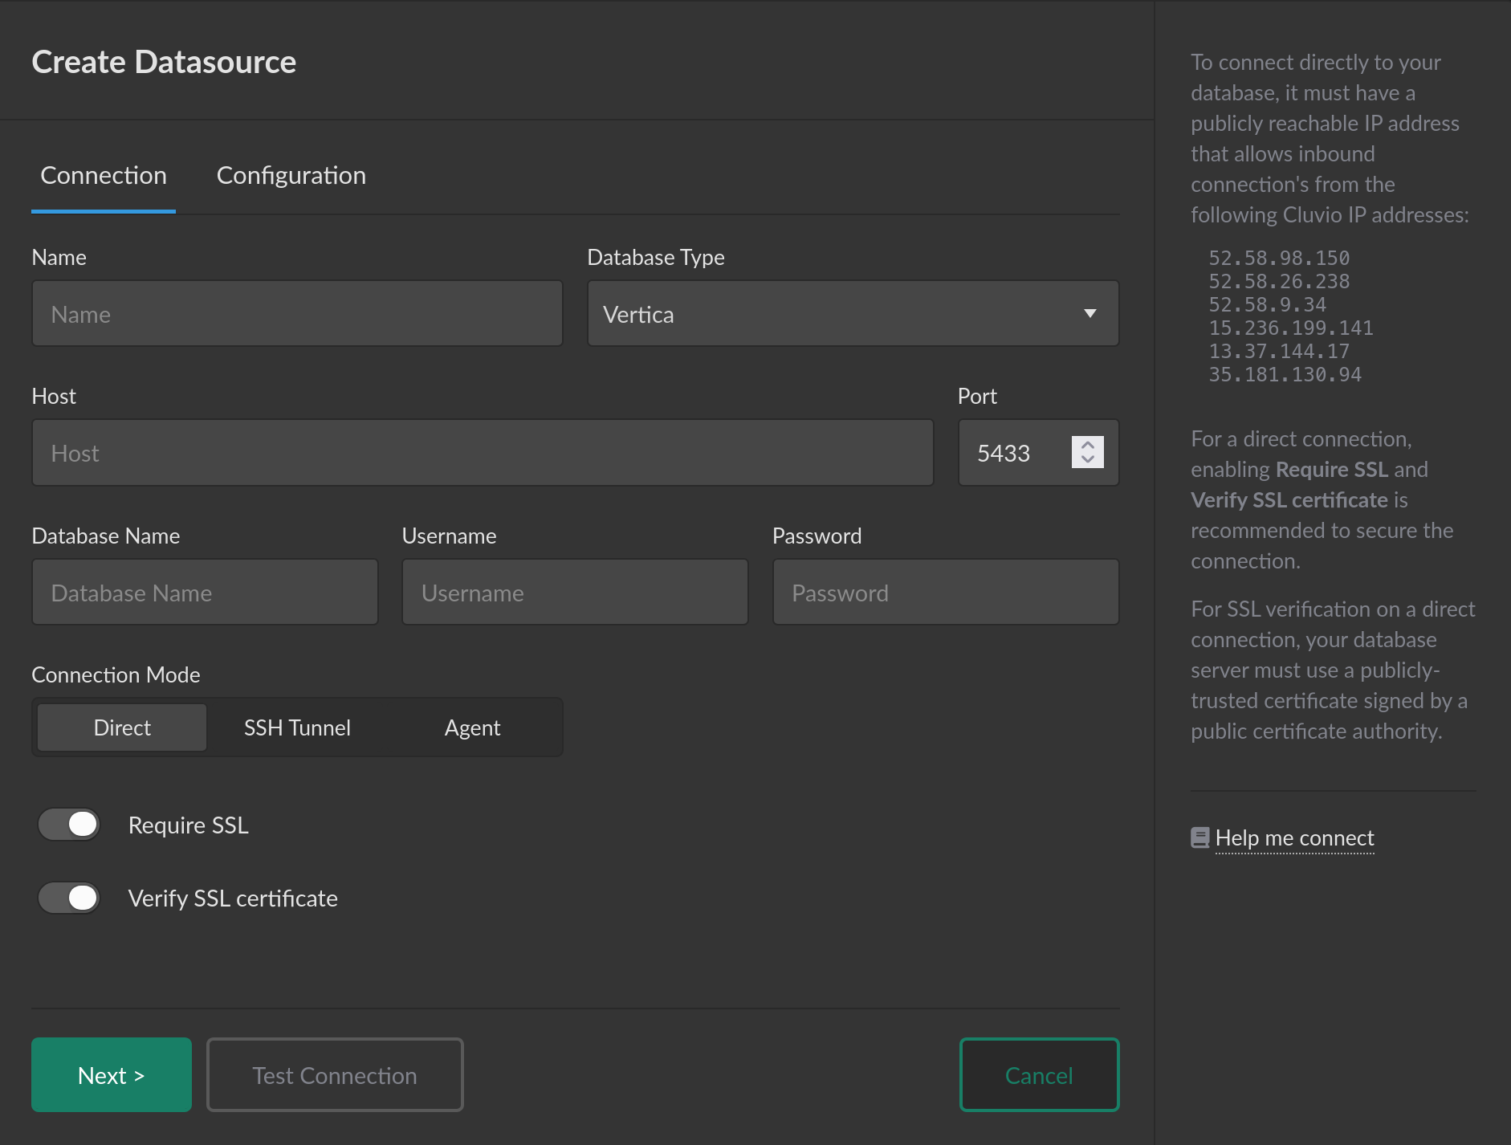Select IP address 35.181.130.94

point(1285,375)
